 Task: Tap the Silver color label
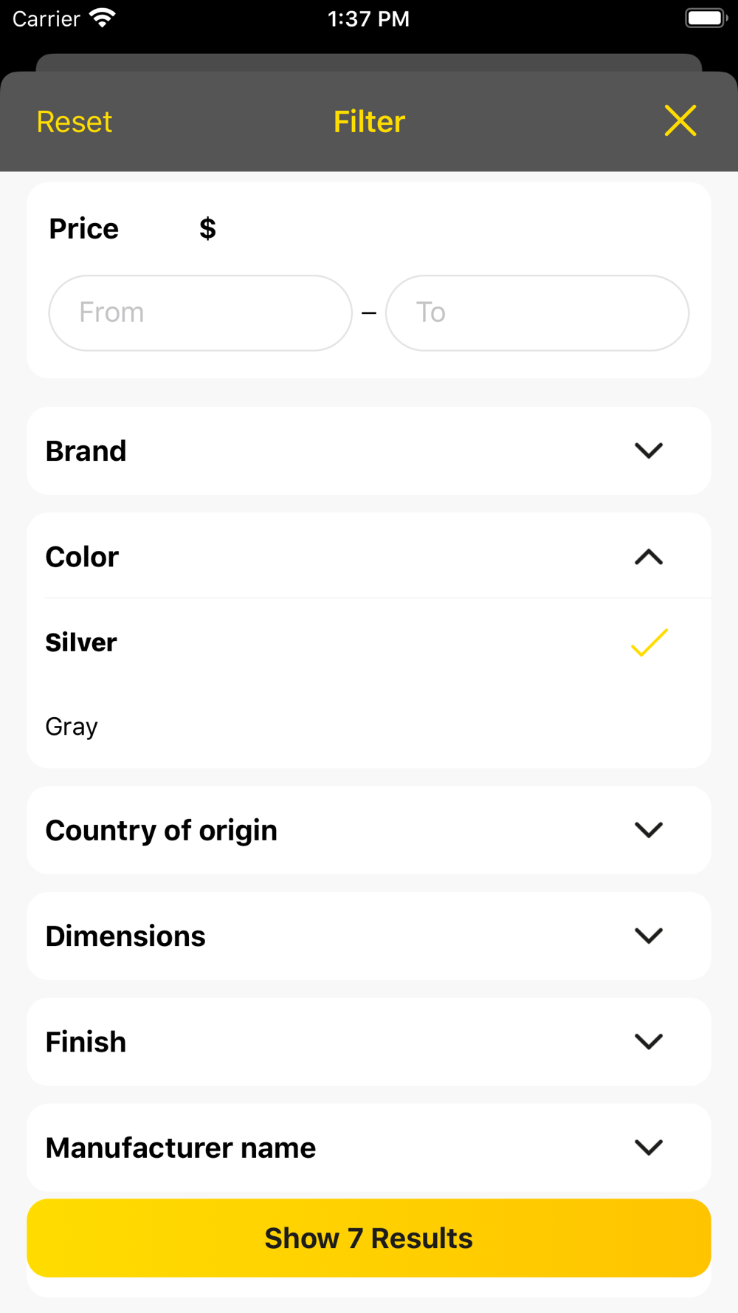pyautogui.click(x=81, y=642)
